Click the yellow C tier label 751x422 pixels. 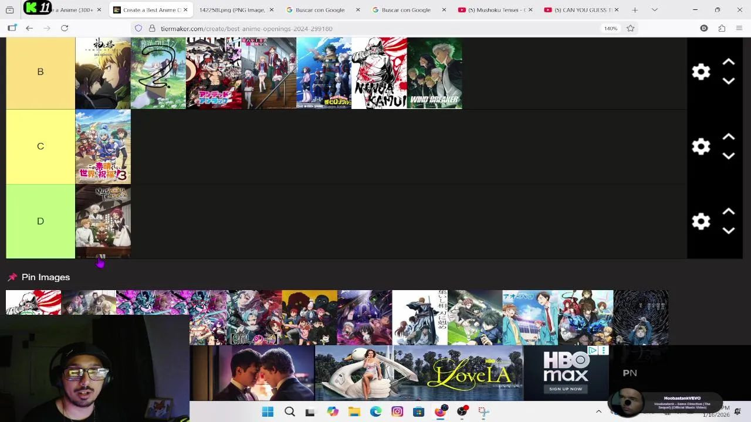(x=40, y=147)
